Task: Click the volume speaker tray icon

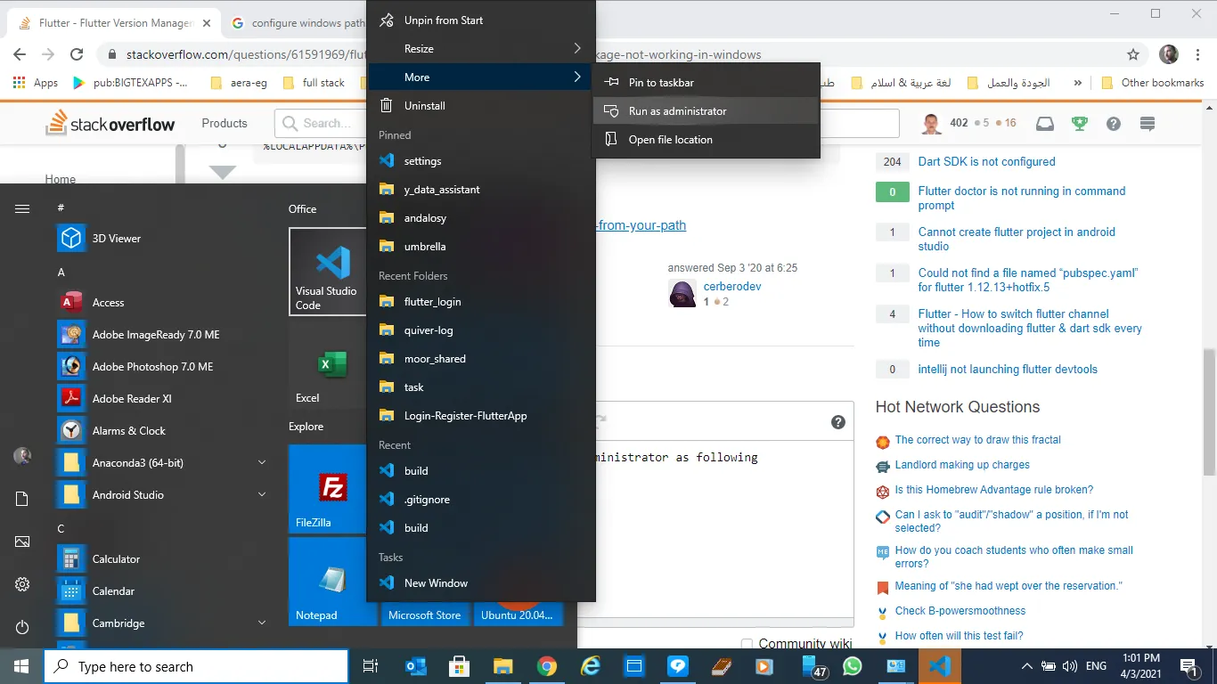Action: 1070,666
